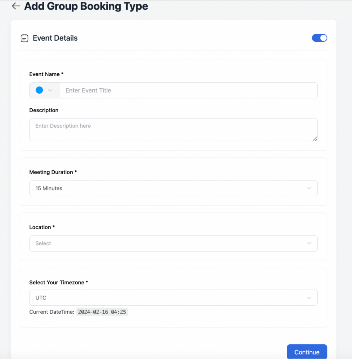Open the Location Select dropdown
Screen dimensions: 352x359
(x=173, y=243)
